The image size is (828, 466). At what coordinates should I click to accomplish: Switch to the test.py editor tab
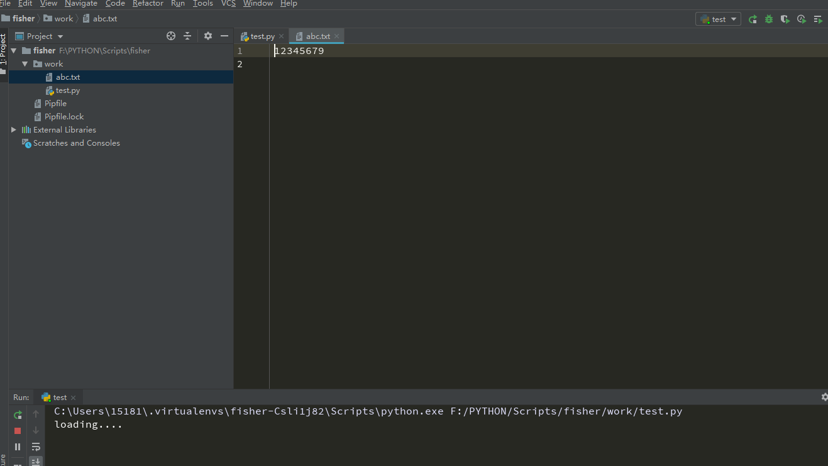pyautogui.click(x=261, y=36)
